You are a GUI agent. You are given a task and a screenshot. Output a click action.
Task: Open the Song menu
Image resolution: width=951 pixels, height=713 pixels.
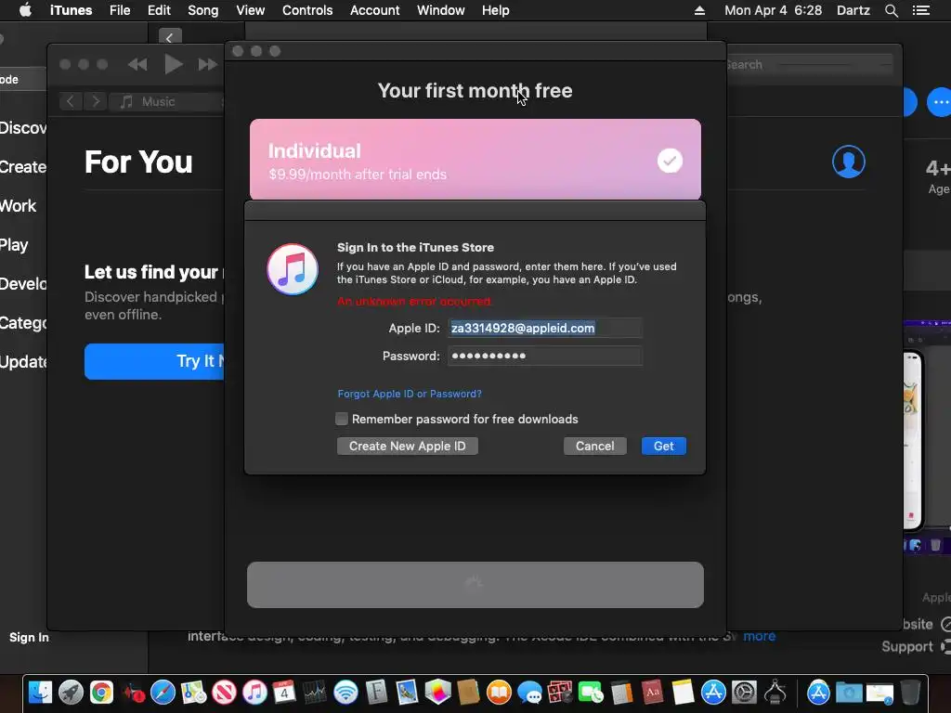pos(203,10)
